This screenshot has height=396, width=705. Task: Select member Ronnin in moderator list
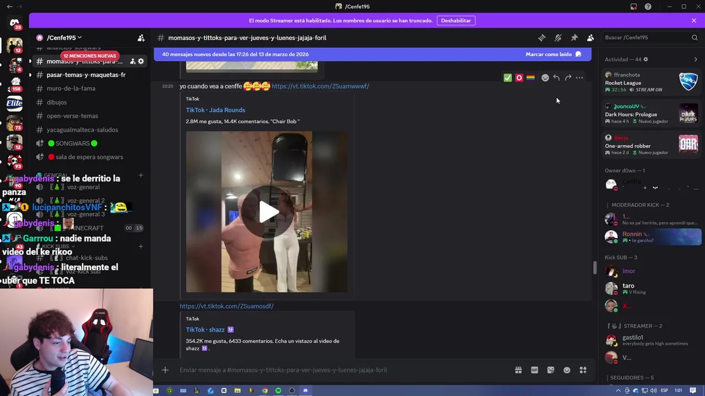pos(652,237)
